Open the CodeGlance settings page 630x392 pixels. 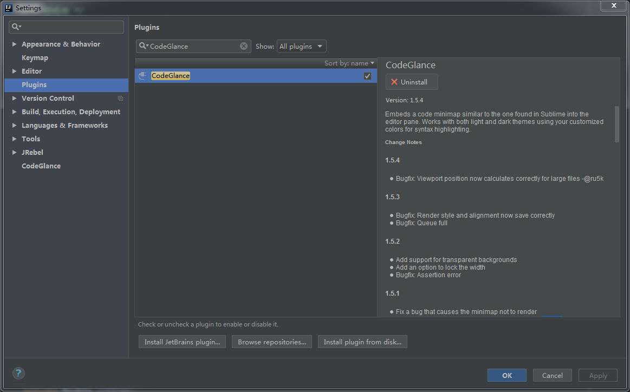click(41, 166)
